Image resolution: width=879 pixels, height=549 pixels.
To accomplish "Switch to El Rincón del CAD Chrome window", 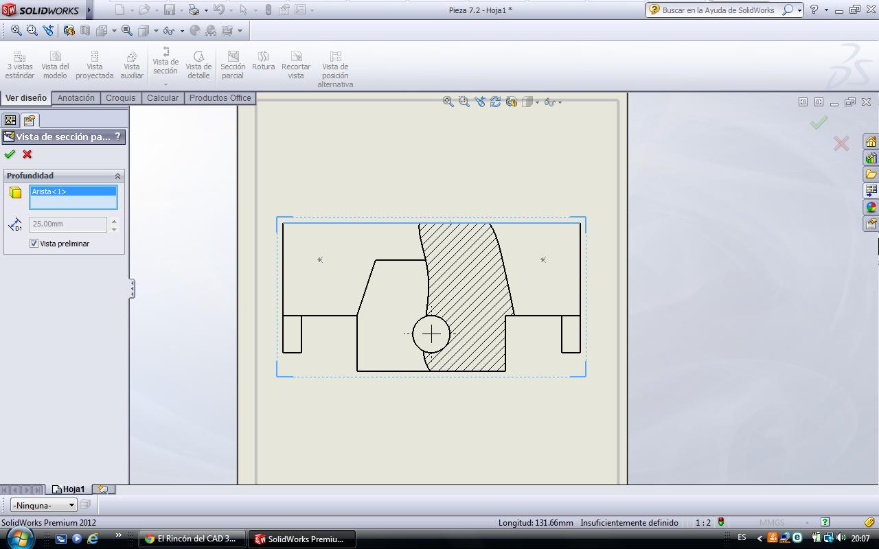I will click(191, 539).
